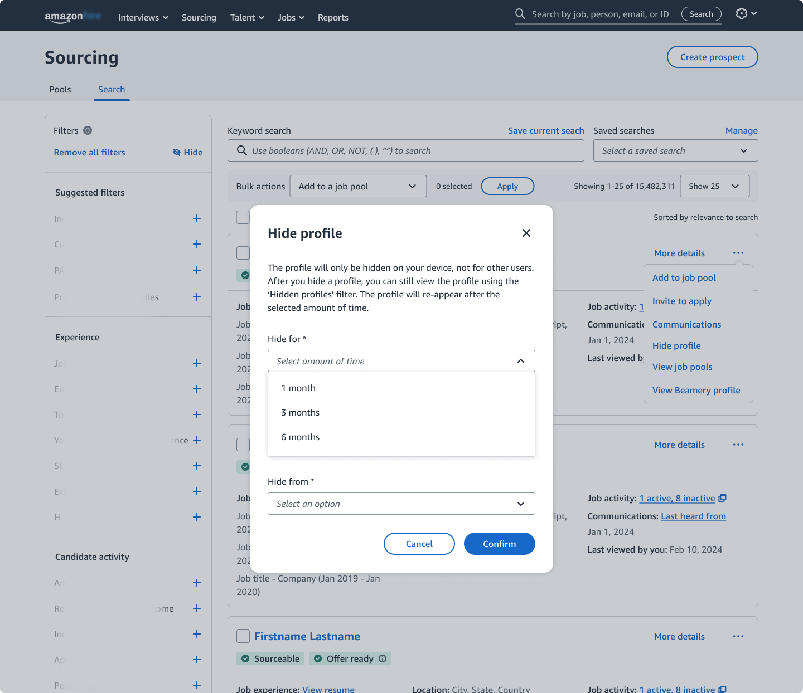Click plus icon on the 'Cu' filter row
The height and width of the screenshot is (693, 803).
point(197,244)
